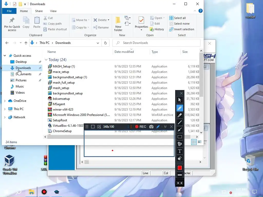The width and height of the screenshot is (263, 197).
Task: Switch to large icons view
Action: [x=199, y=142]
